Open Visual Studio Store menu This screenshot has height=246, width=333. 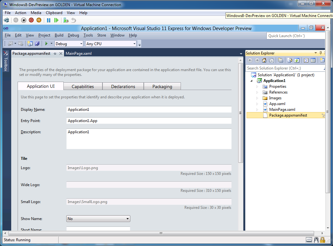(102, 35)
